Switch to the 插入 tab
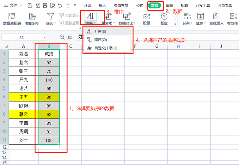Screen dimensions: 239x165 (x=102, y=6)
